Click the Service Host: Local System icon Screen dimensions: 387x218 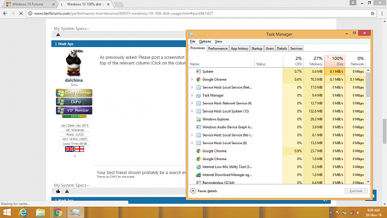click(198, 111)
